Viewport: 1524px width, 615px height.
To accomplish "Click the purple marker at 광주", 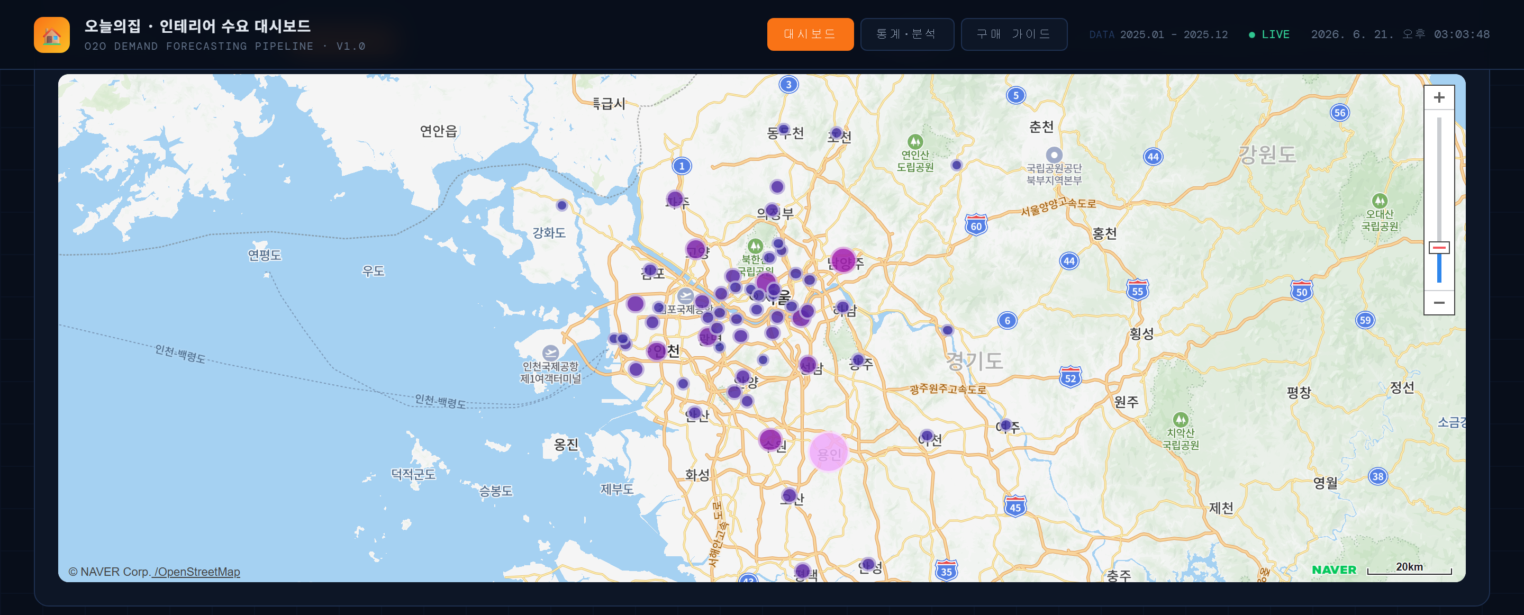I will pos(858,359).
